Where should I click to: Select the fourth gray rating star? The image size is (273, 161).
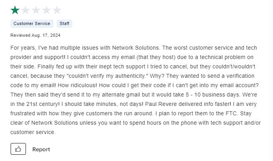[x=46, y=10]
